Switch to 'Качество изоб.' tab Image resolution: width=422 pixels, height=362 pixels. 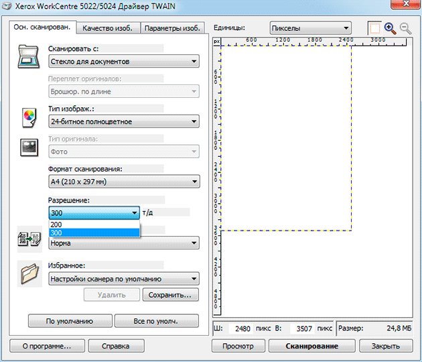108,28
